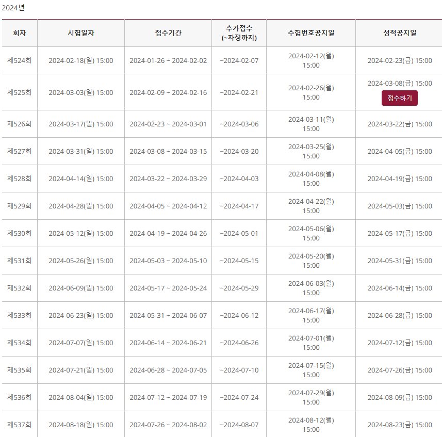Click registration period 2024-05-03 ~ 2024-05-10
The image size is (442, 437).
(168, 261)
